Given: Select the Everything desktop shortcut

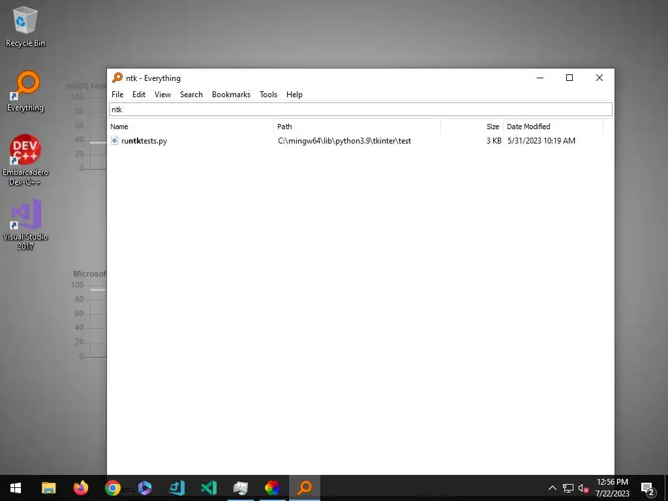Looking at the screenshot, I should [25, 91].
